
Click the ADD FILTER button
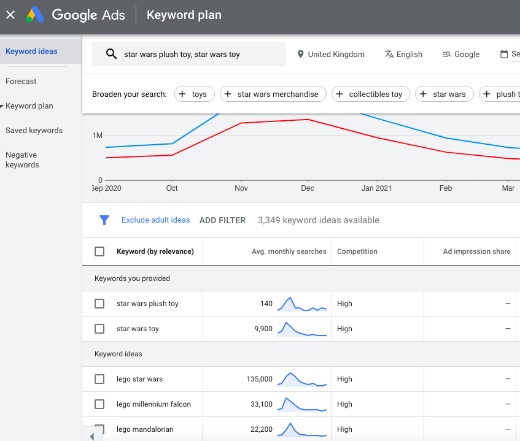[x=222, y=220]
